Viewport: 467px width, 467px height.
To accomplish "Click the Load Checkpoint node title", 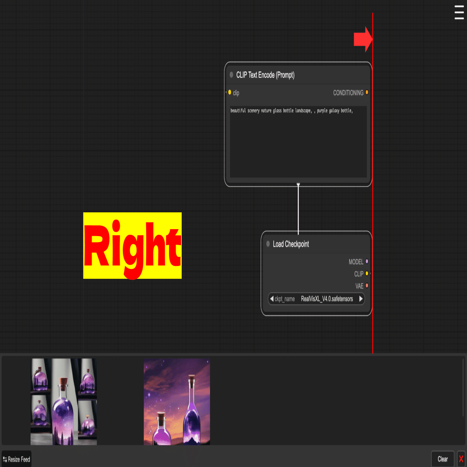I will (x=291, y=244).
